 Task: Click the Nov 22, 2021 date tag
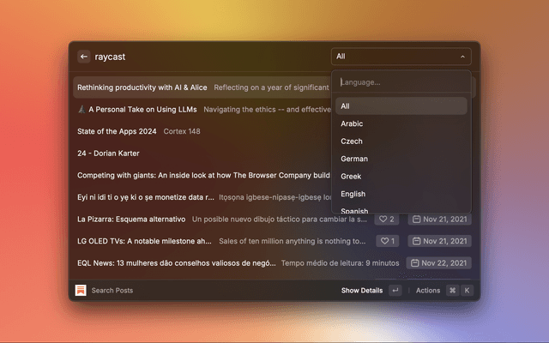(439, 263)
